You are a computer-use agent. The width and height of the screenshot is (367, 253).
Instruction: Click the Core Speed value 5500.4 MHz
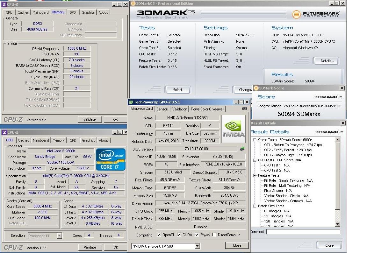(x=43, y=206)
